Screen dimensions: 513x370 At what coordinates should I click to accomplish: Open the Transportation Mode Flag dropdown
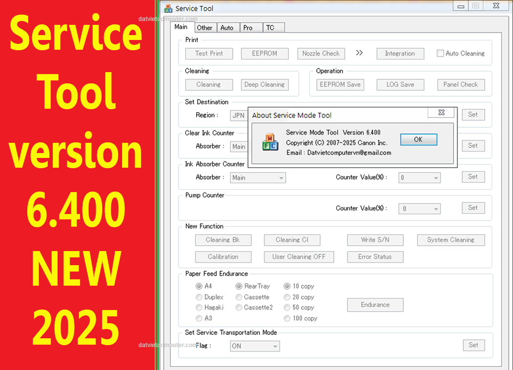click(255, 346)
